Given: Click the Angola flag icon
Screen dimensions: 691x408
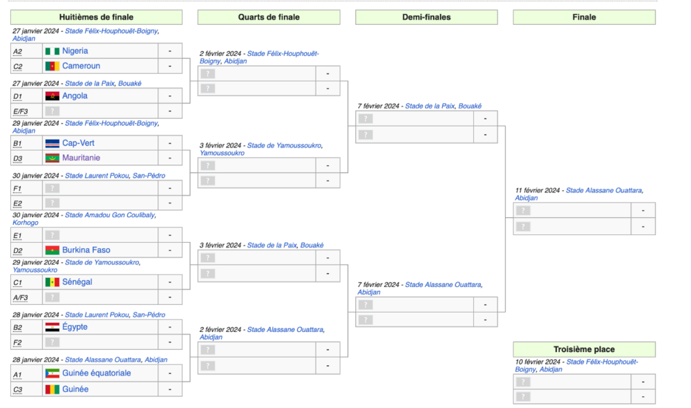Looking at the screenshot, I should [x=52, y=96].
